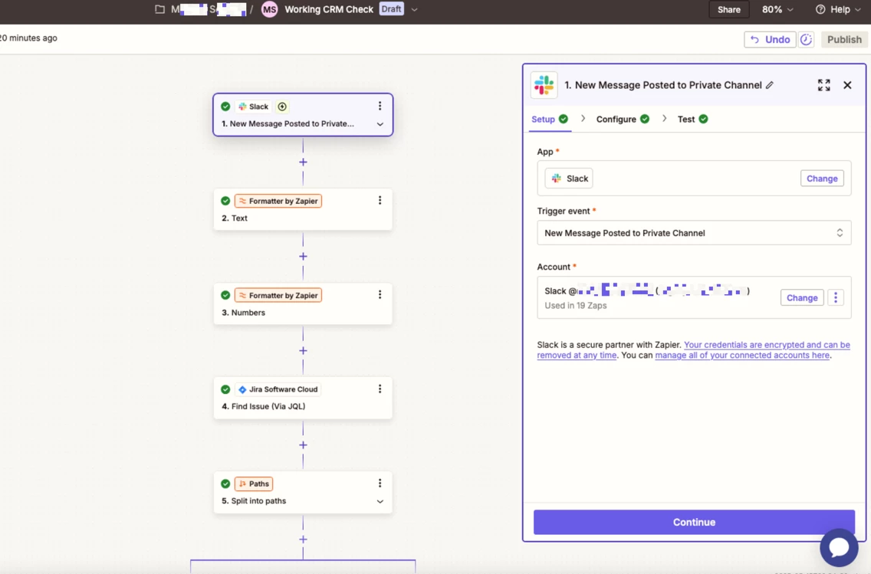Add step after Split into paths
This screenshot has height=574, width=871.
(303, 540)
